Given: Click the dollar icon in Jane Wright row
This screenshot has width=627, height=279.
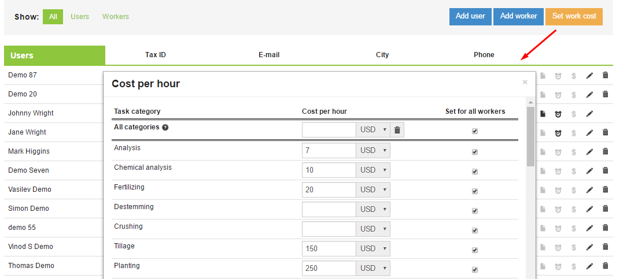Looking at the screenshot, I should point(573,133).
